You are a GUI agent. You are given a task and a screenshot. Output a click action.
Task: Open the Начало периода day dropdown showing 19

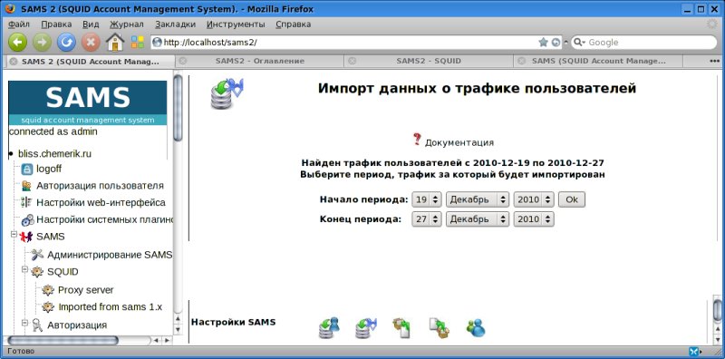(427, 199)
